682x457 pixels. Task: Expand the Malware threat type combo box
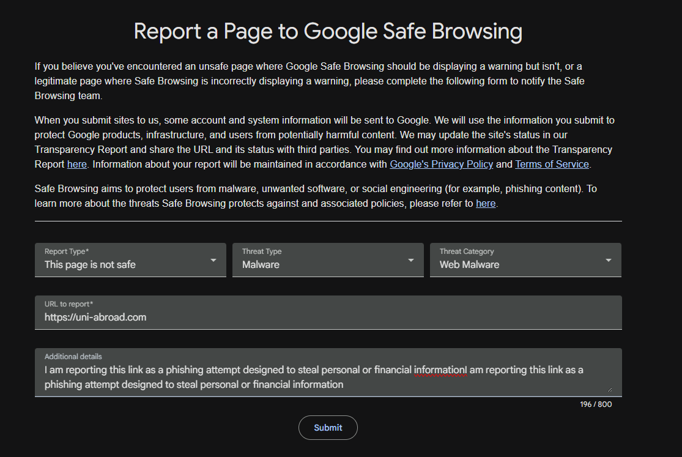(328, 260)
